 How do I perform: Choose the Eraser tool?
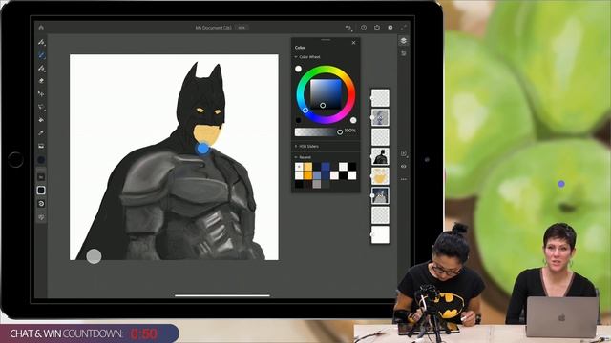pos(41,81)
